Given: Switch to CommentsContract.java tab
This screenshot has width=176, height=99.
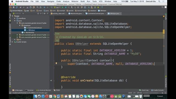Looking at the screenshot, I should click(96, 13).
